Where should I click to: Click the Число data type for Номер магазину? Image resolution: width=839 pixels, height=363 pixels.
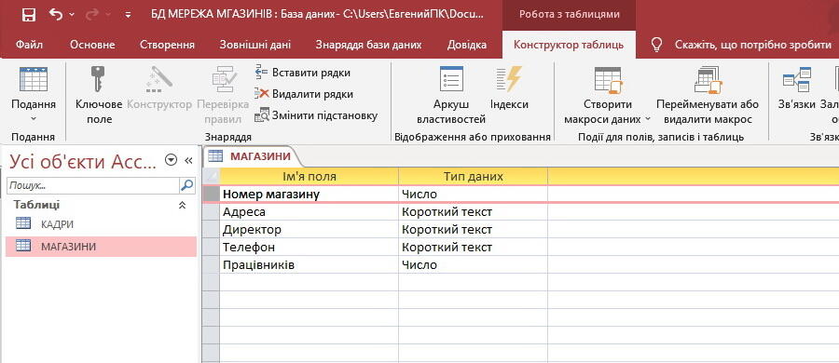point(473,194)
